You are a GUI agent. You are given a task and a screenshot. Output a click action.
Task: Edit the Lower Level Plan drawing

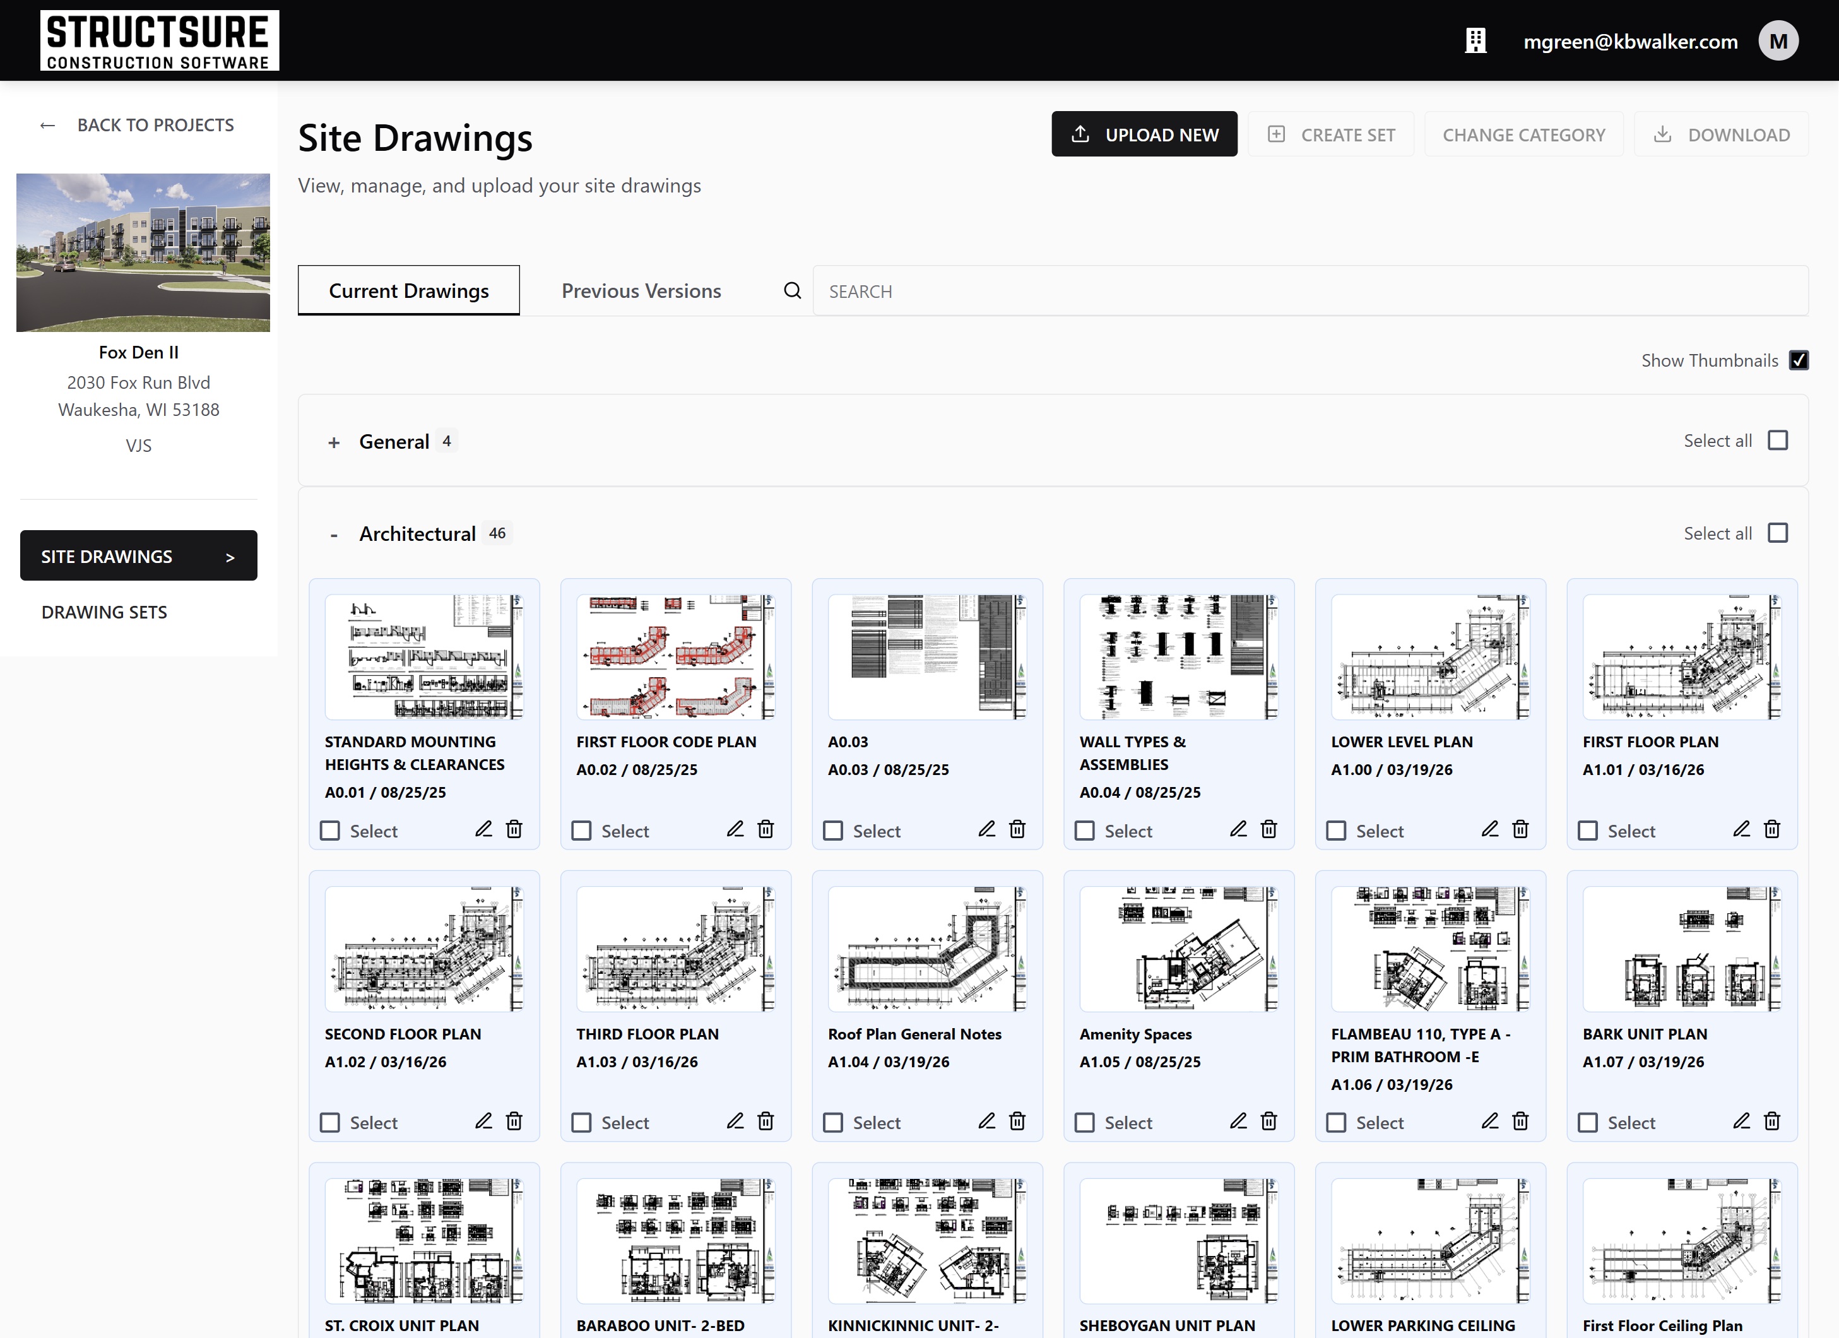click(x=1489, y=829)
